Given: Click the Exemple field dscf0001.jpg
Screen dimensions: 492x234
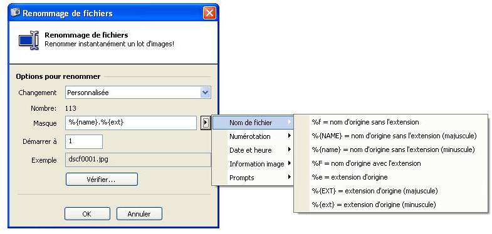Looking at the screenshot, I should pos(138,160).
